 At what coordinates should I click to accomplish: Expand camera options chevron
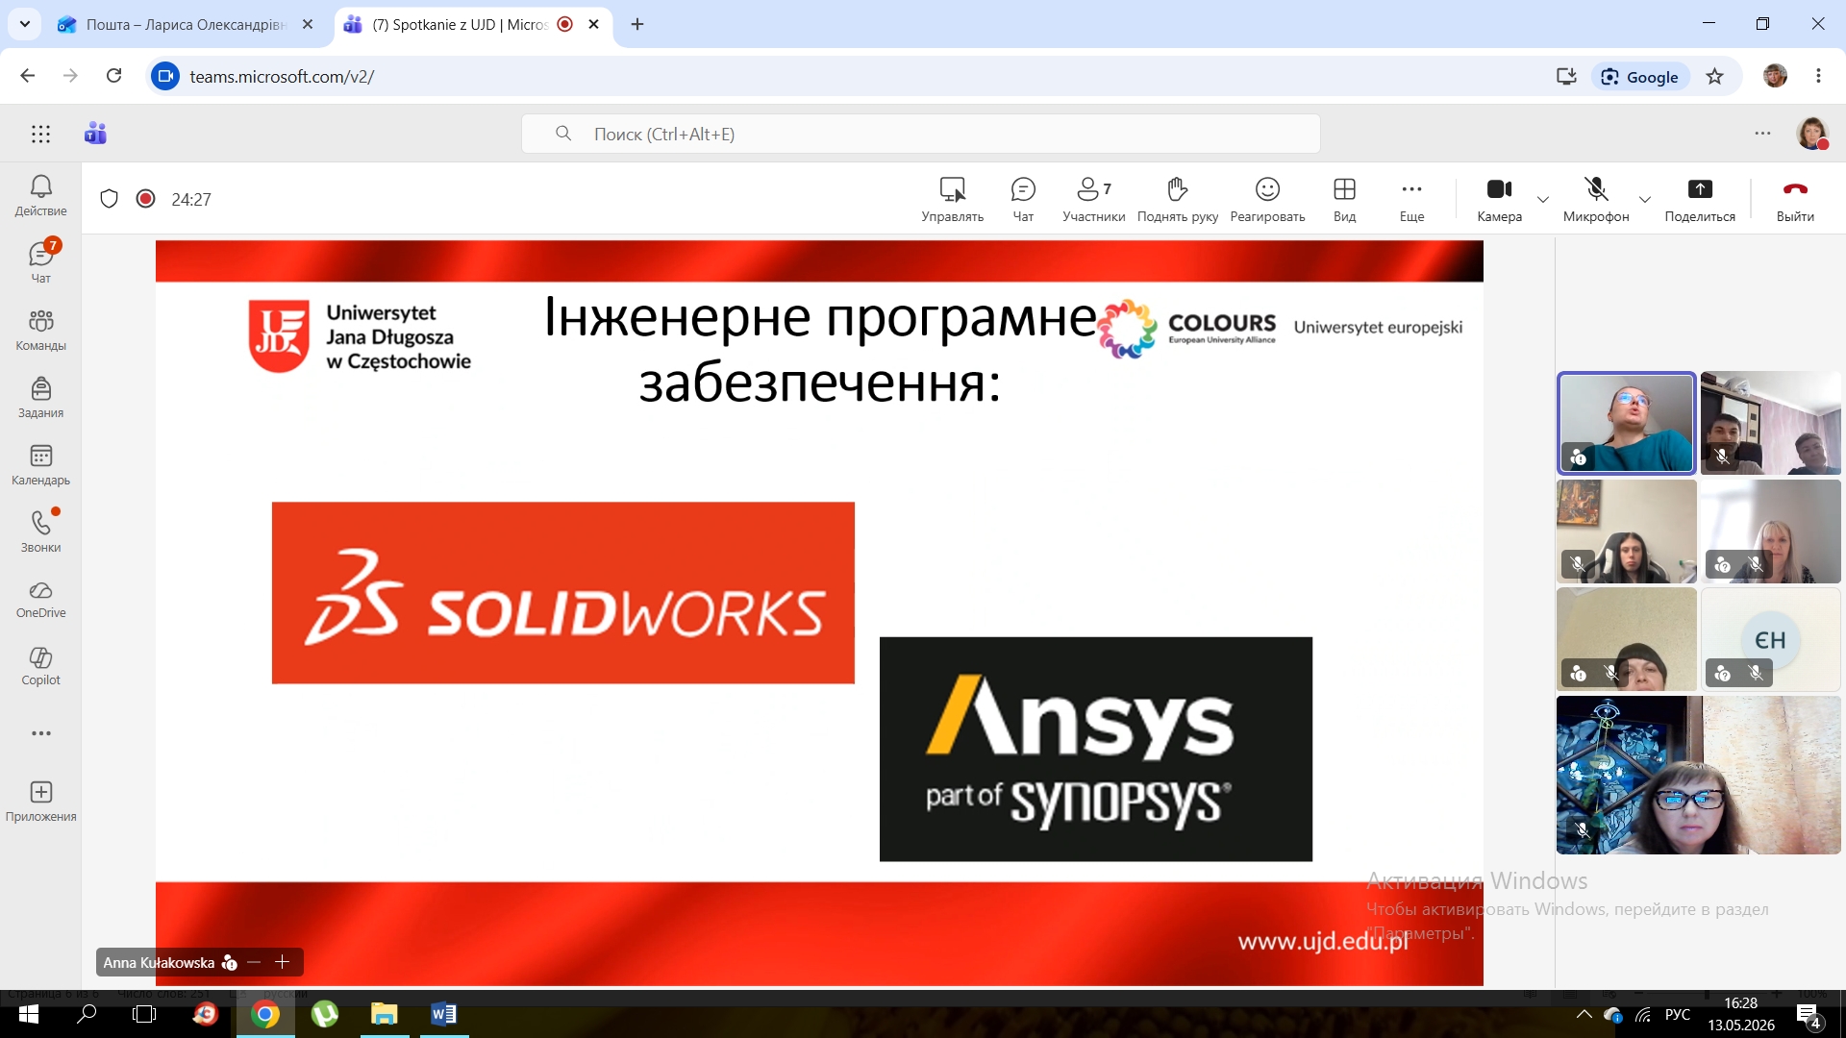(1543, 200)
